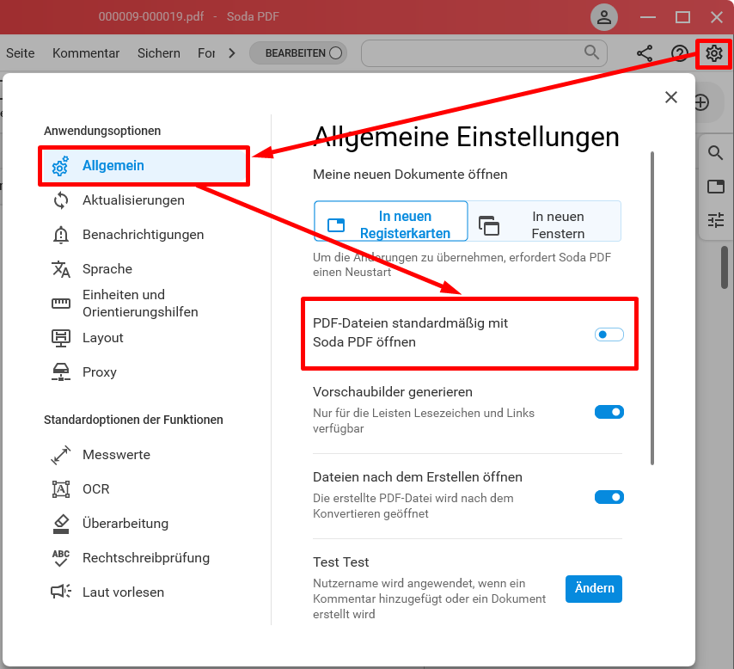The width and height of the screenshot is (734, 669).
Task: Toggle Vorschaubilder generieren switch
Action: coord(609,412)
